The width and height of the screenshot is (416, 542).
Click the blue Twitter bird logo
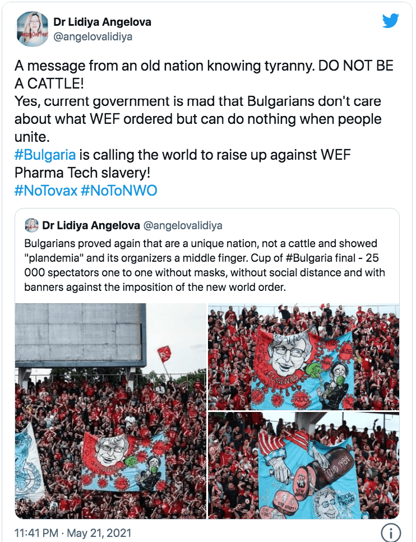(390, 20)
